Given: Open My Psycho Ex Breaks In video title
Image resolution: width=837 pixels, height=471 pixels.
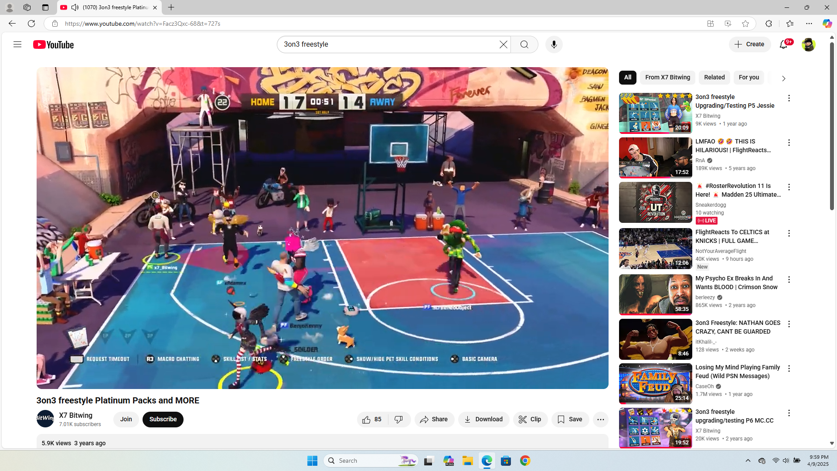Looking at the screenshot, I should 737,283.
